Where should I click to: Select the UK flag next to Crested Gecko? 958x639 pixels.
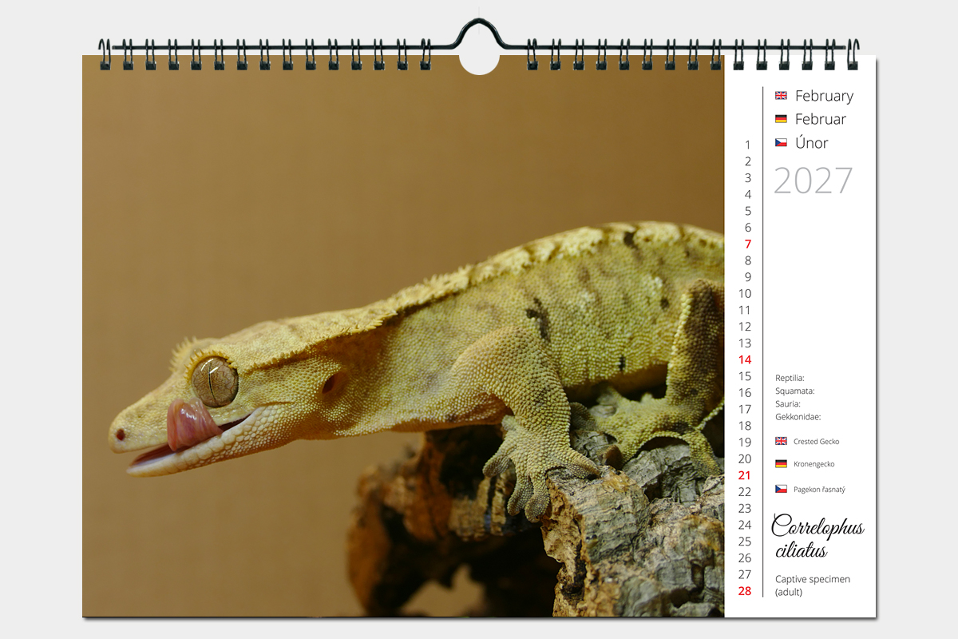781,441
